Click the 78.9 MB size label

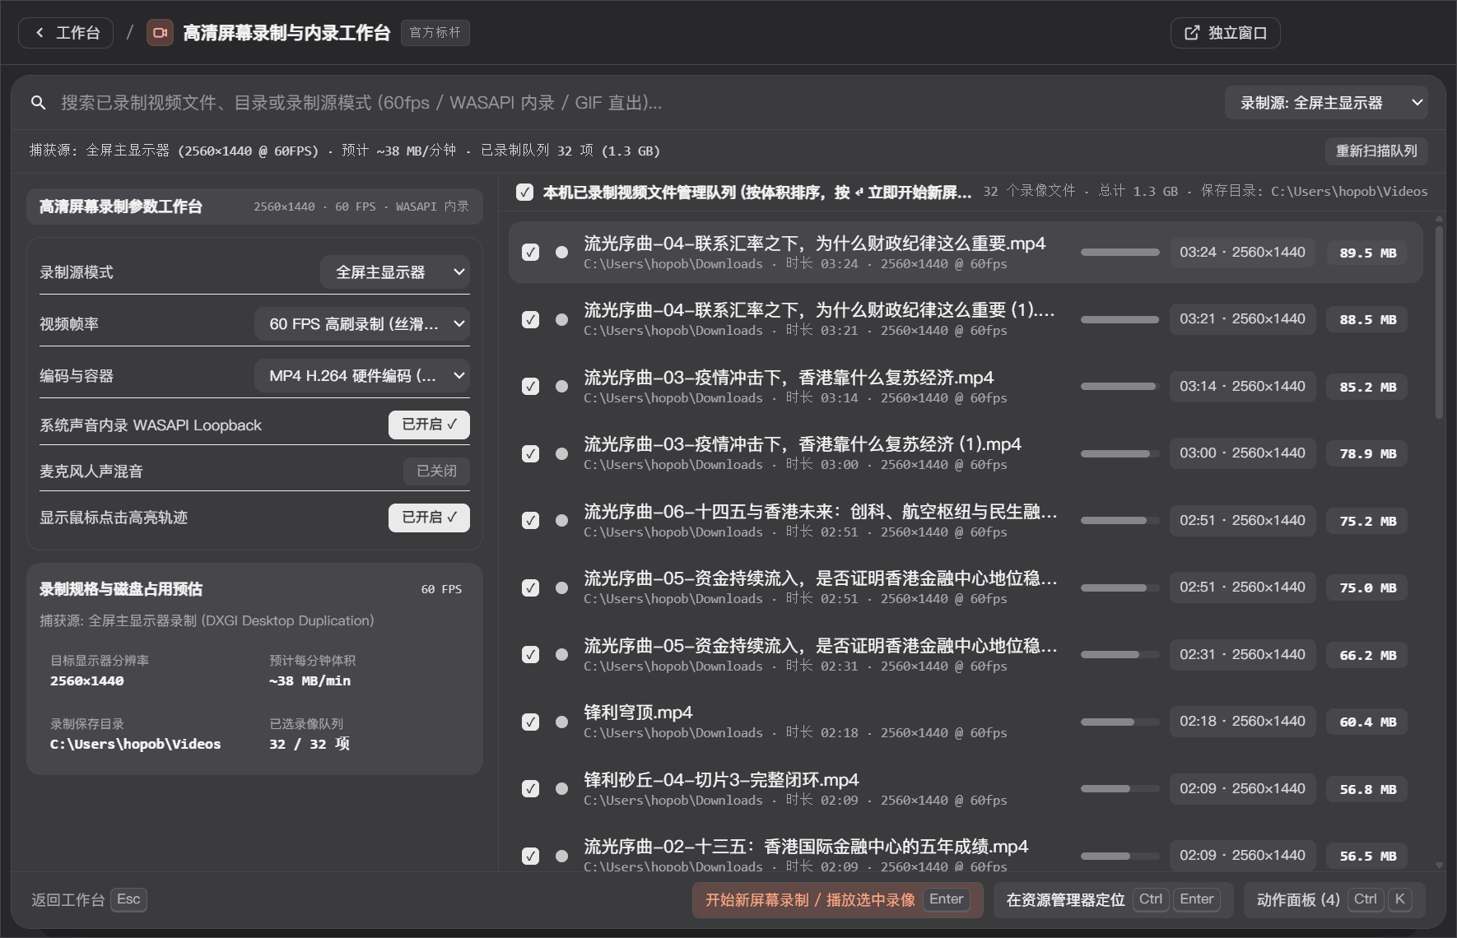pyautogui.click(x=1367, y=453)
